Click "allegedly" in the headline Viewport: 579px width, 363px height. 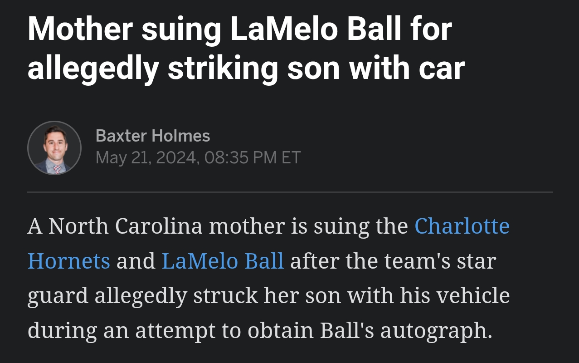point(93,68)
